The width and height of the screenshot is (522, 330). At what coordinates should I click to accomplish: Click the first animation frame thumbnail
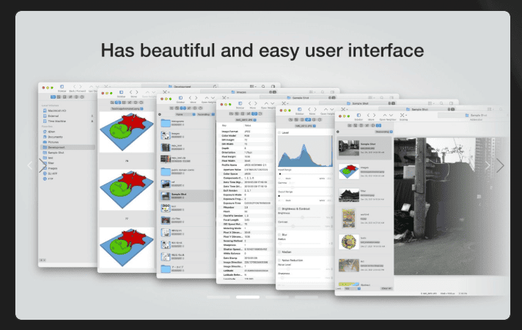click(127, 132)
